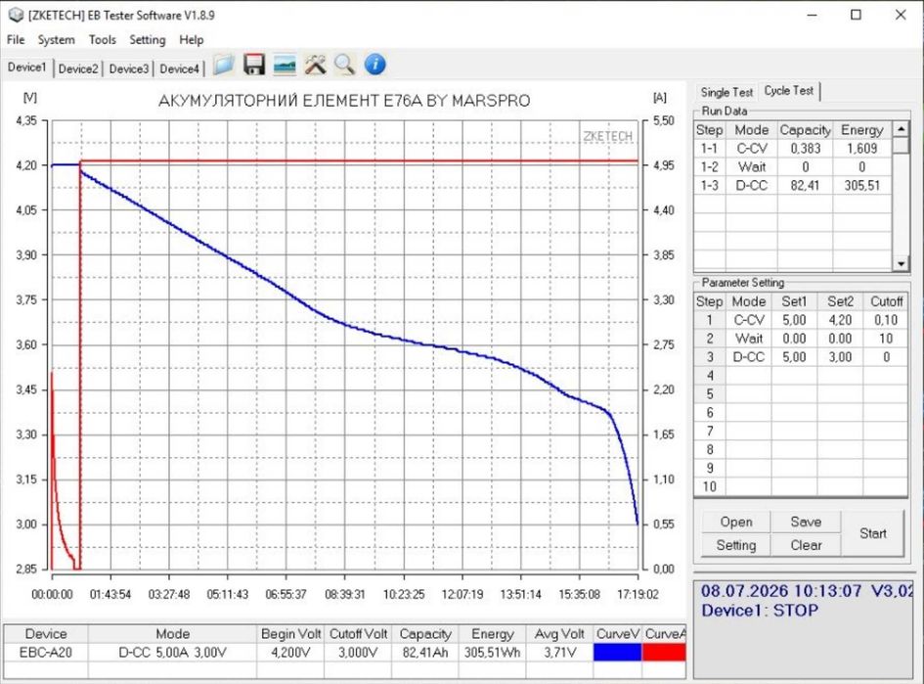Select step 4 row number in the parameter table
924x684 pixels.
point(710,376)
